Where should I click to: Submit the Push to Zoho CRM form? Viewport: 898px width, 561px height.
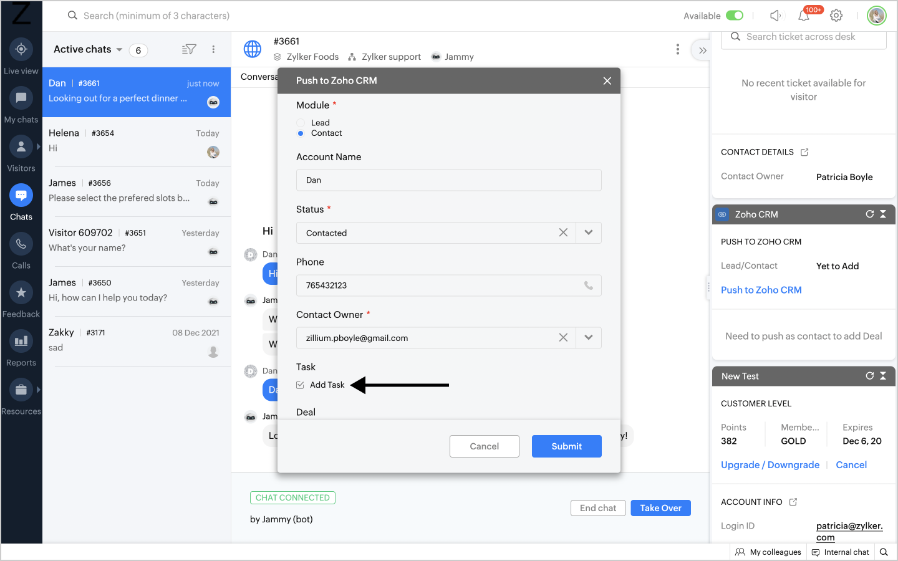click(x=567, y=446)
